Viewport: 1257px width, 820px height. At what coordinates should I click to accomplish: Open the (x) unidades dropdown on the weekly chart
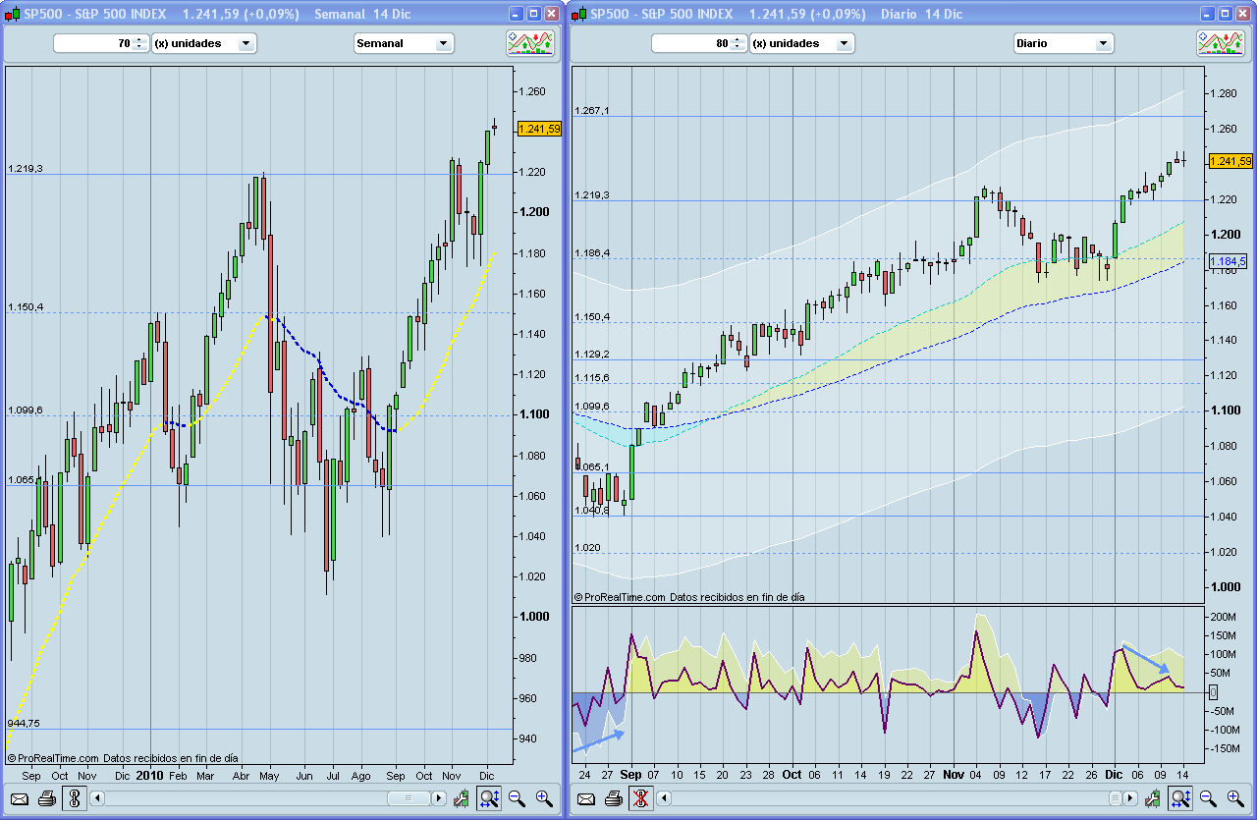pyautogui.click(x=203, y=43)
